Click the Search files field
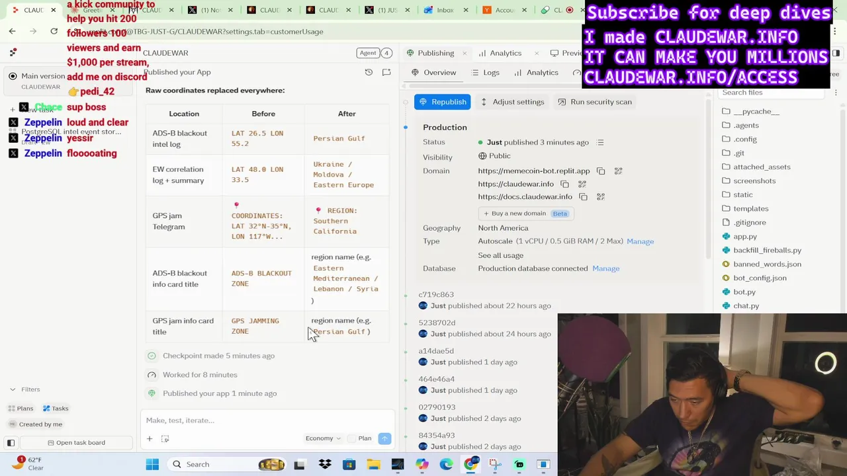The image size is (847, 476). 771,93
